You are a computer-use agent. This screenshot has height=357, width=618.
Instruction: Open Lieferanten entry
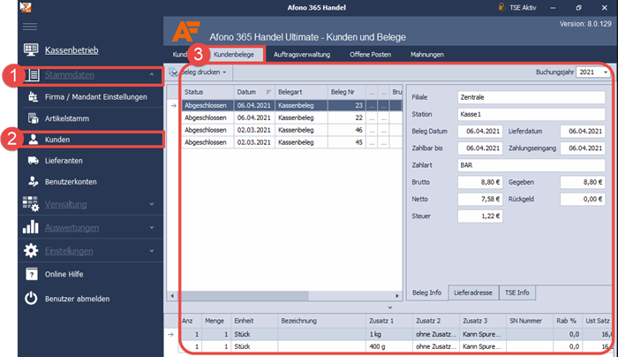tap(64, 161)
